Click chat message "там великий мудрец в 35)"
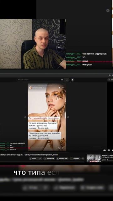Image resolution: width=113 pixels, height=201 pixels. [95, 54]
